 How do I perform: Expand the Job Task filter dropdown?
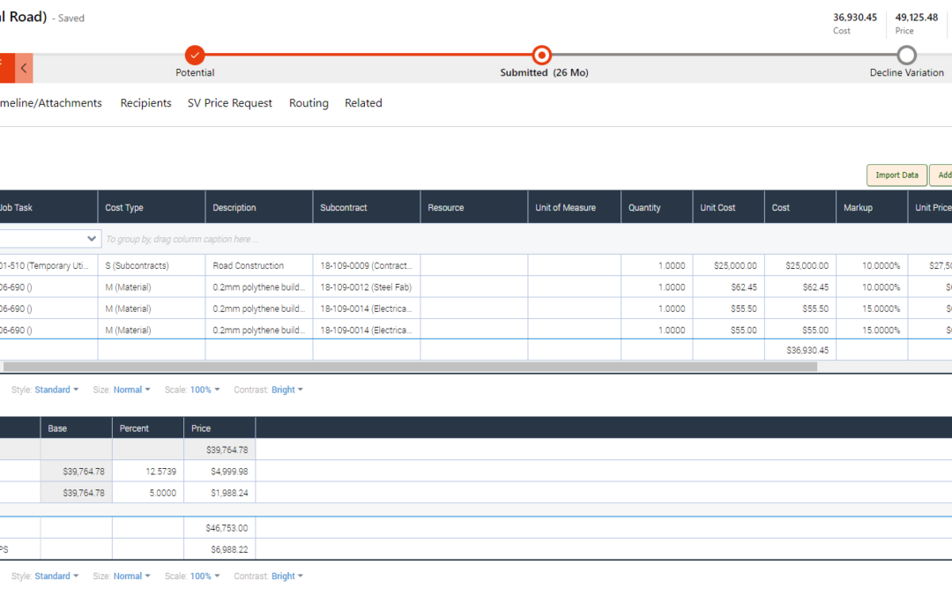pos(92,239)
